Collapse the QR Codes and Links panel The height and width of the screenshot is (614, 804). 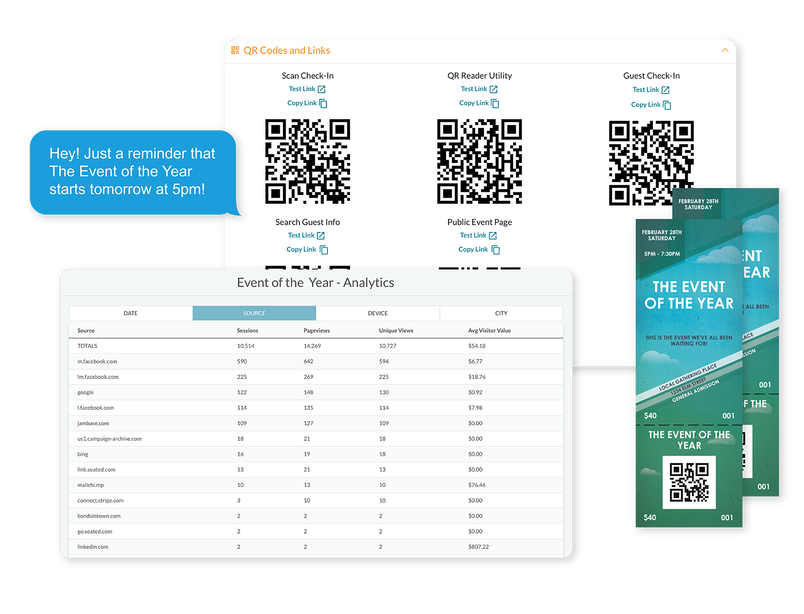pyautogui.click(x=725, y=50)
